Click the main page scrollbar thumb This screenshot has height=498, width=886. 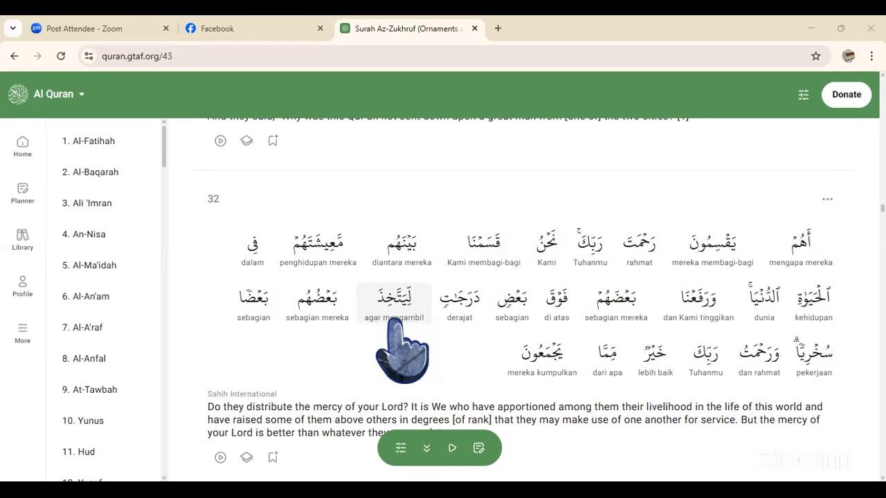(883, 207)
